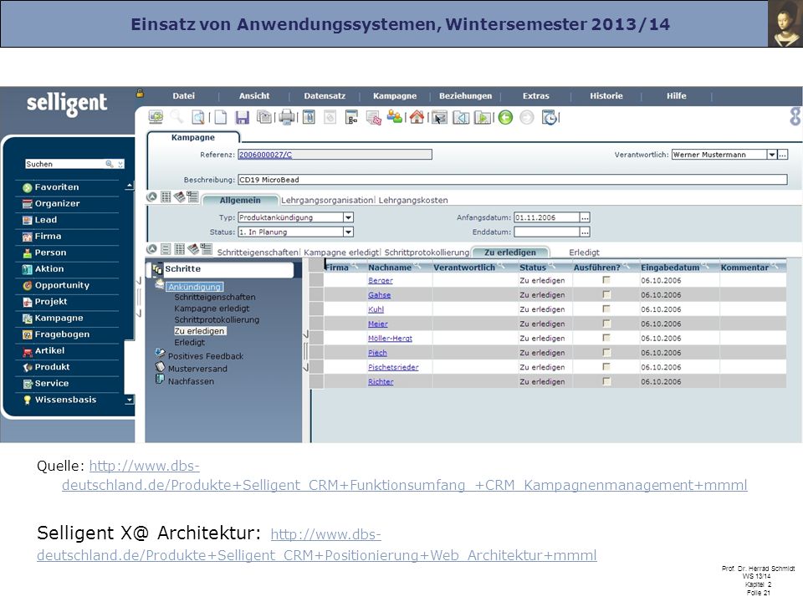
Task: Open the Verantwortlich dropdown arrow
Action: coord(772,155)
